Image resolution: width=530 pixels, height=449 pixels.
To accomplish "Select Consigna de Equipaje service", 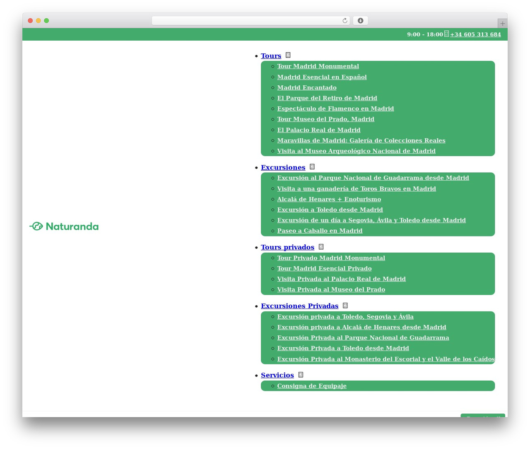I will [312, 386].
